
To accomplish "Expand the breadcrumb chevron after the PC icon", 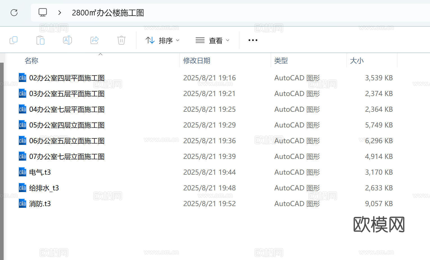I will (x=60, y=13).
